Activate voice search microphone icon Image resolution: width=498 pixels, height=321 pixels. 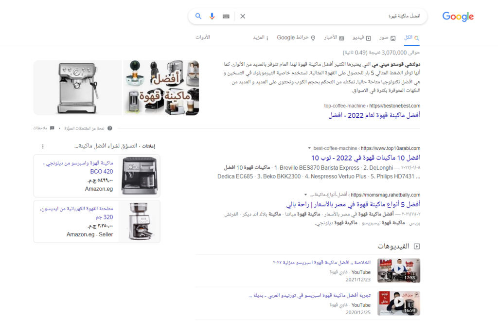tap(212, 16)
